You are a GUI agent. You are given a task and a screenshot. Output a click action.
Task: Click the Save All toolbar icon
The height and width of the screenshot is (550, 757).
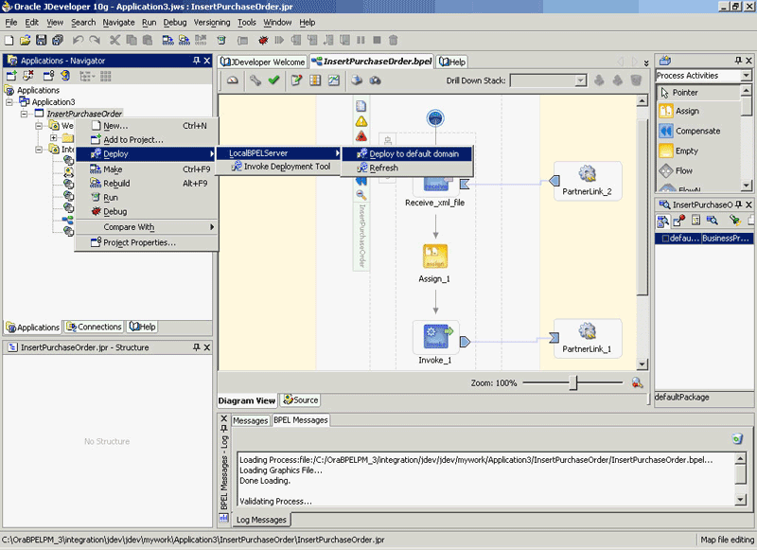tap(58, 40)
